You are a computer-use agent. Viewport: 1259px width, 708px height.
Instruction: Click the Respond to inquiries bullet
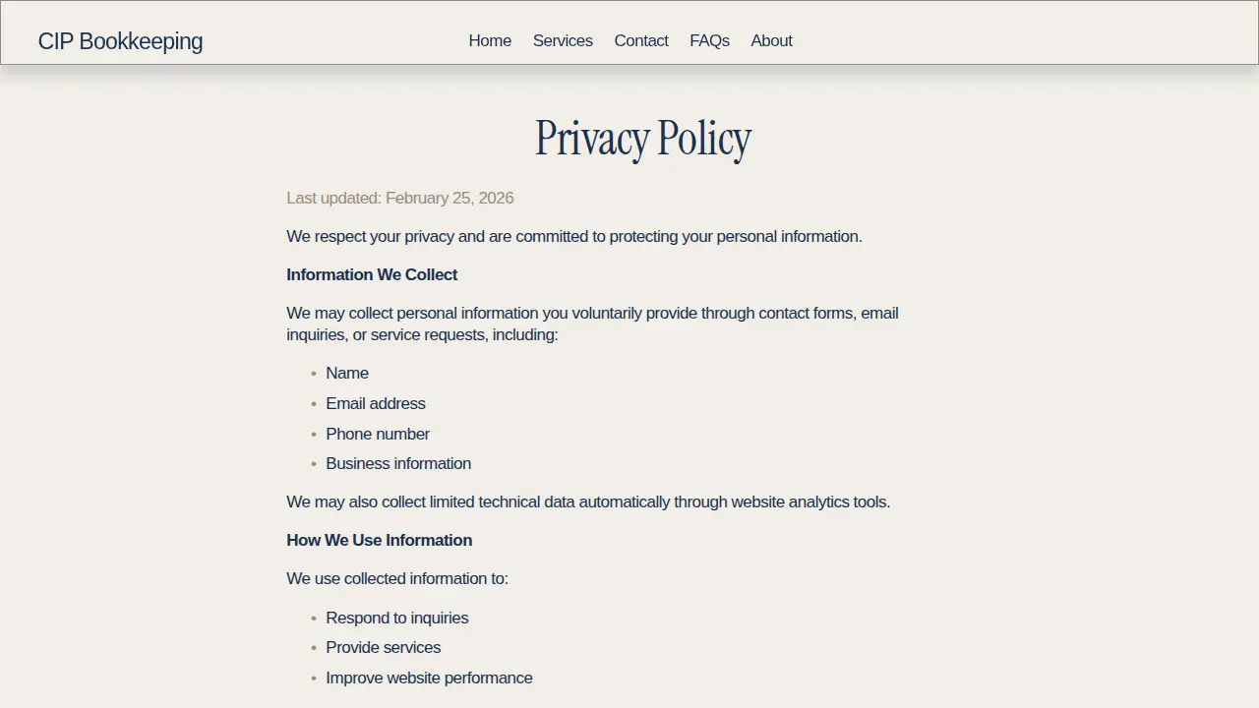[397, 618]
